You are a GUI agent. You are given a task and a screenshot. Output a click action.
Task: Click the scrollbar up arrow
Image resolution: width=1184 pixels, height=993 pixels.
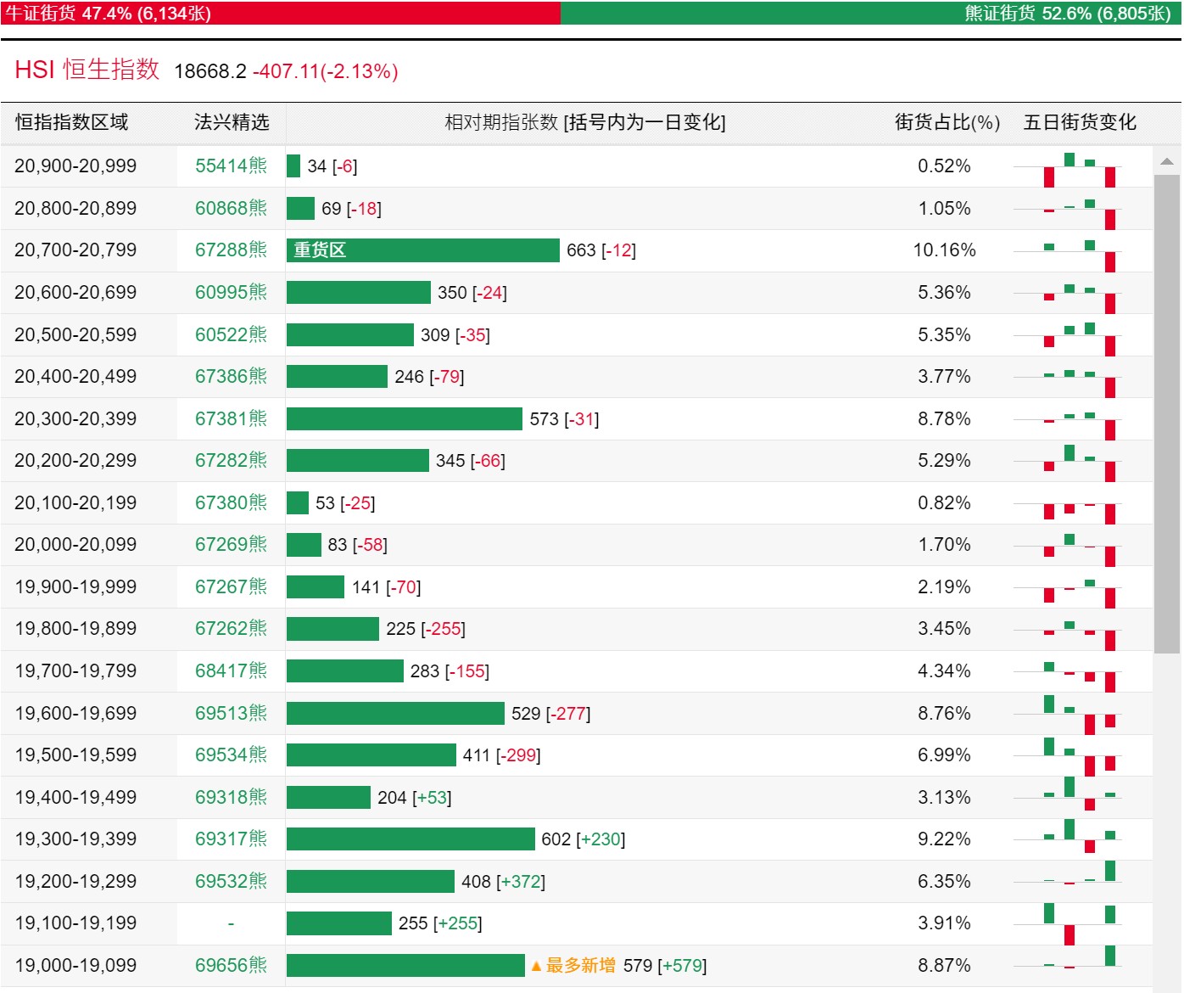1166,161
